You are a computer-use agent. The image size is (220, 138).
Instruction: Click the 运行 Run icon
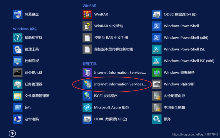tap(18, 107)
